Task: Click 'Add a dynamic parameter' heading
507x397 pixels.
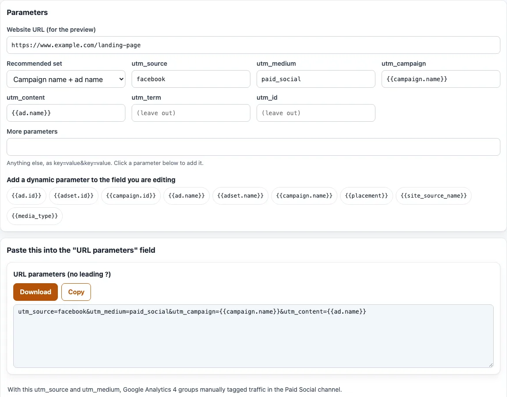Action: pyautogui.click(x=91, y=180)
